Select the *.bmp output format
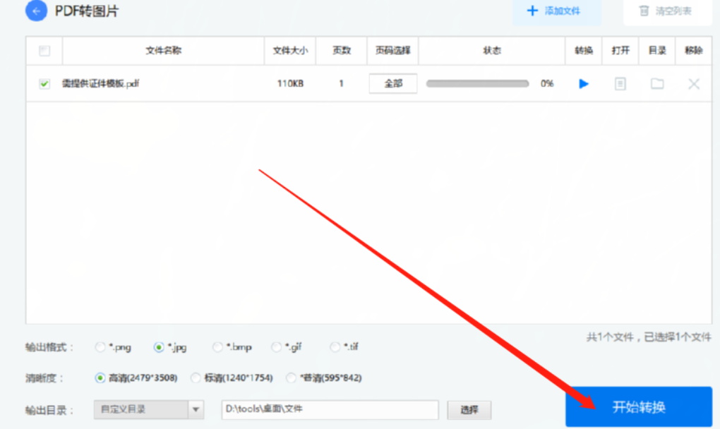 click(217, 347)
